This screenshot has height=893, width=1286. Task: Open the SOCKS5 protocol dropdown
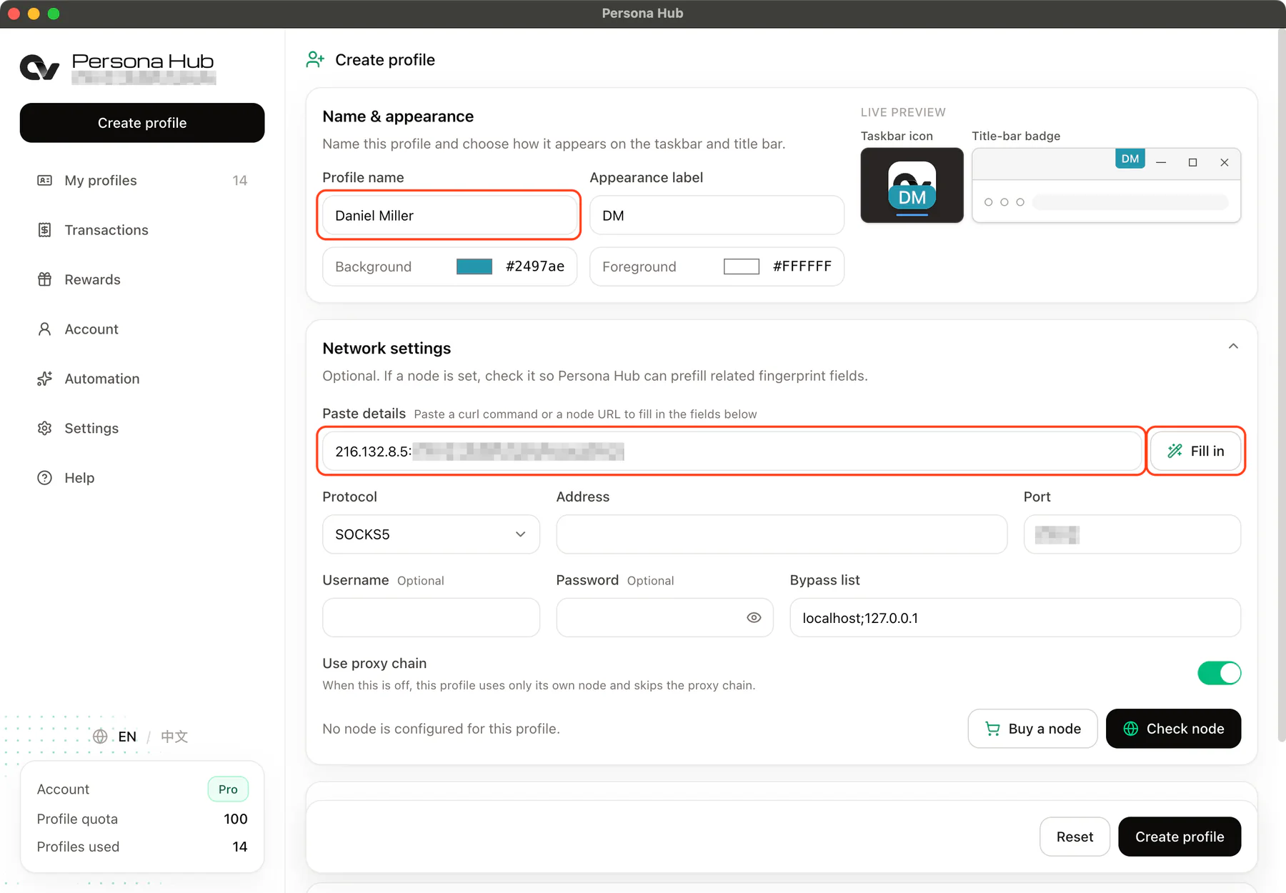coord(431,534)
